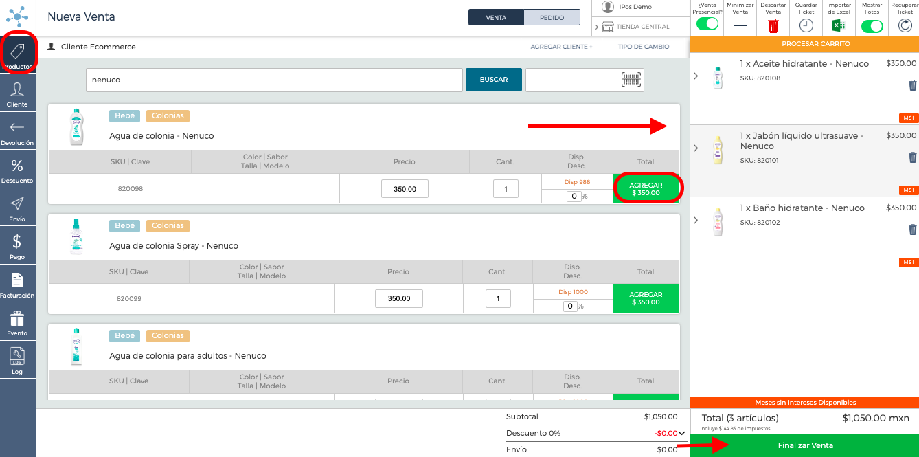Screen dimensions: 919x457
Task: Click Disp 1000 availability text
Action: [573, 292]
